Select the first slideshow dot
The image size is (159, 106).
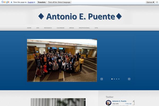pyautogui.click(x=112, y=79)
